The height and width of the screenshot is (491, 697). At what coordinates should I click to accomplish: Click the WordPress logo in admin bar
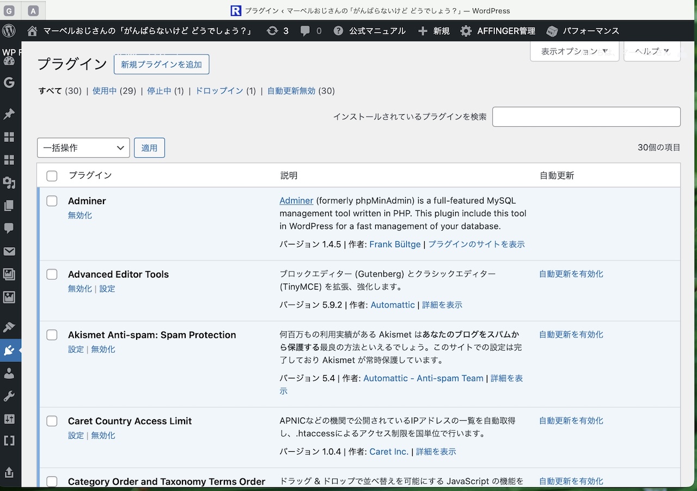(9, 31)
